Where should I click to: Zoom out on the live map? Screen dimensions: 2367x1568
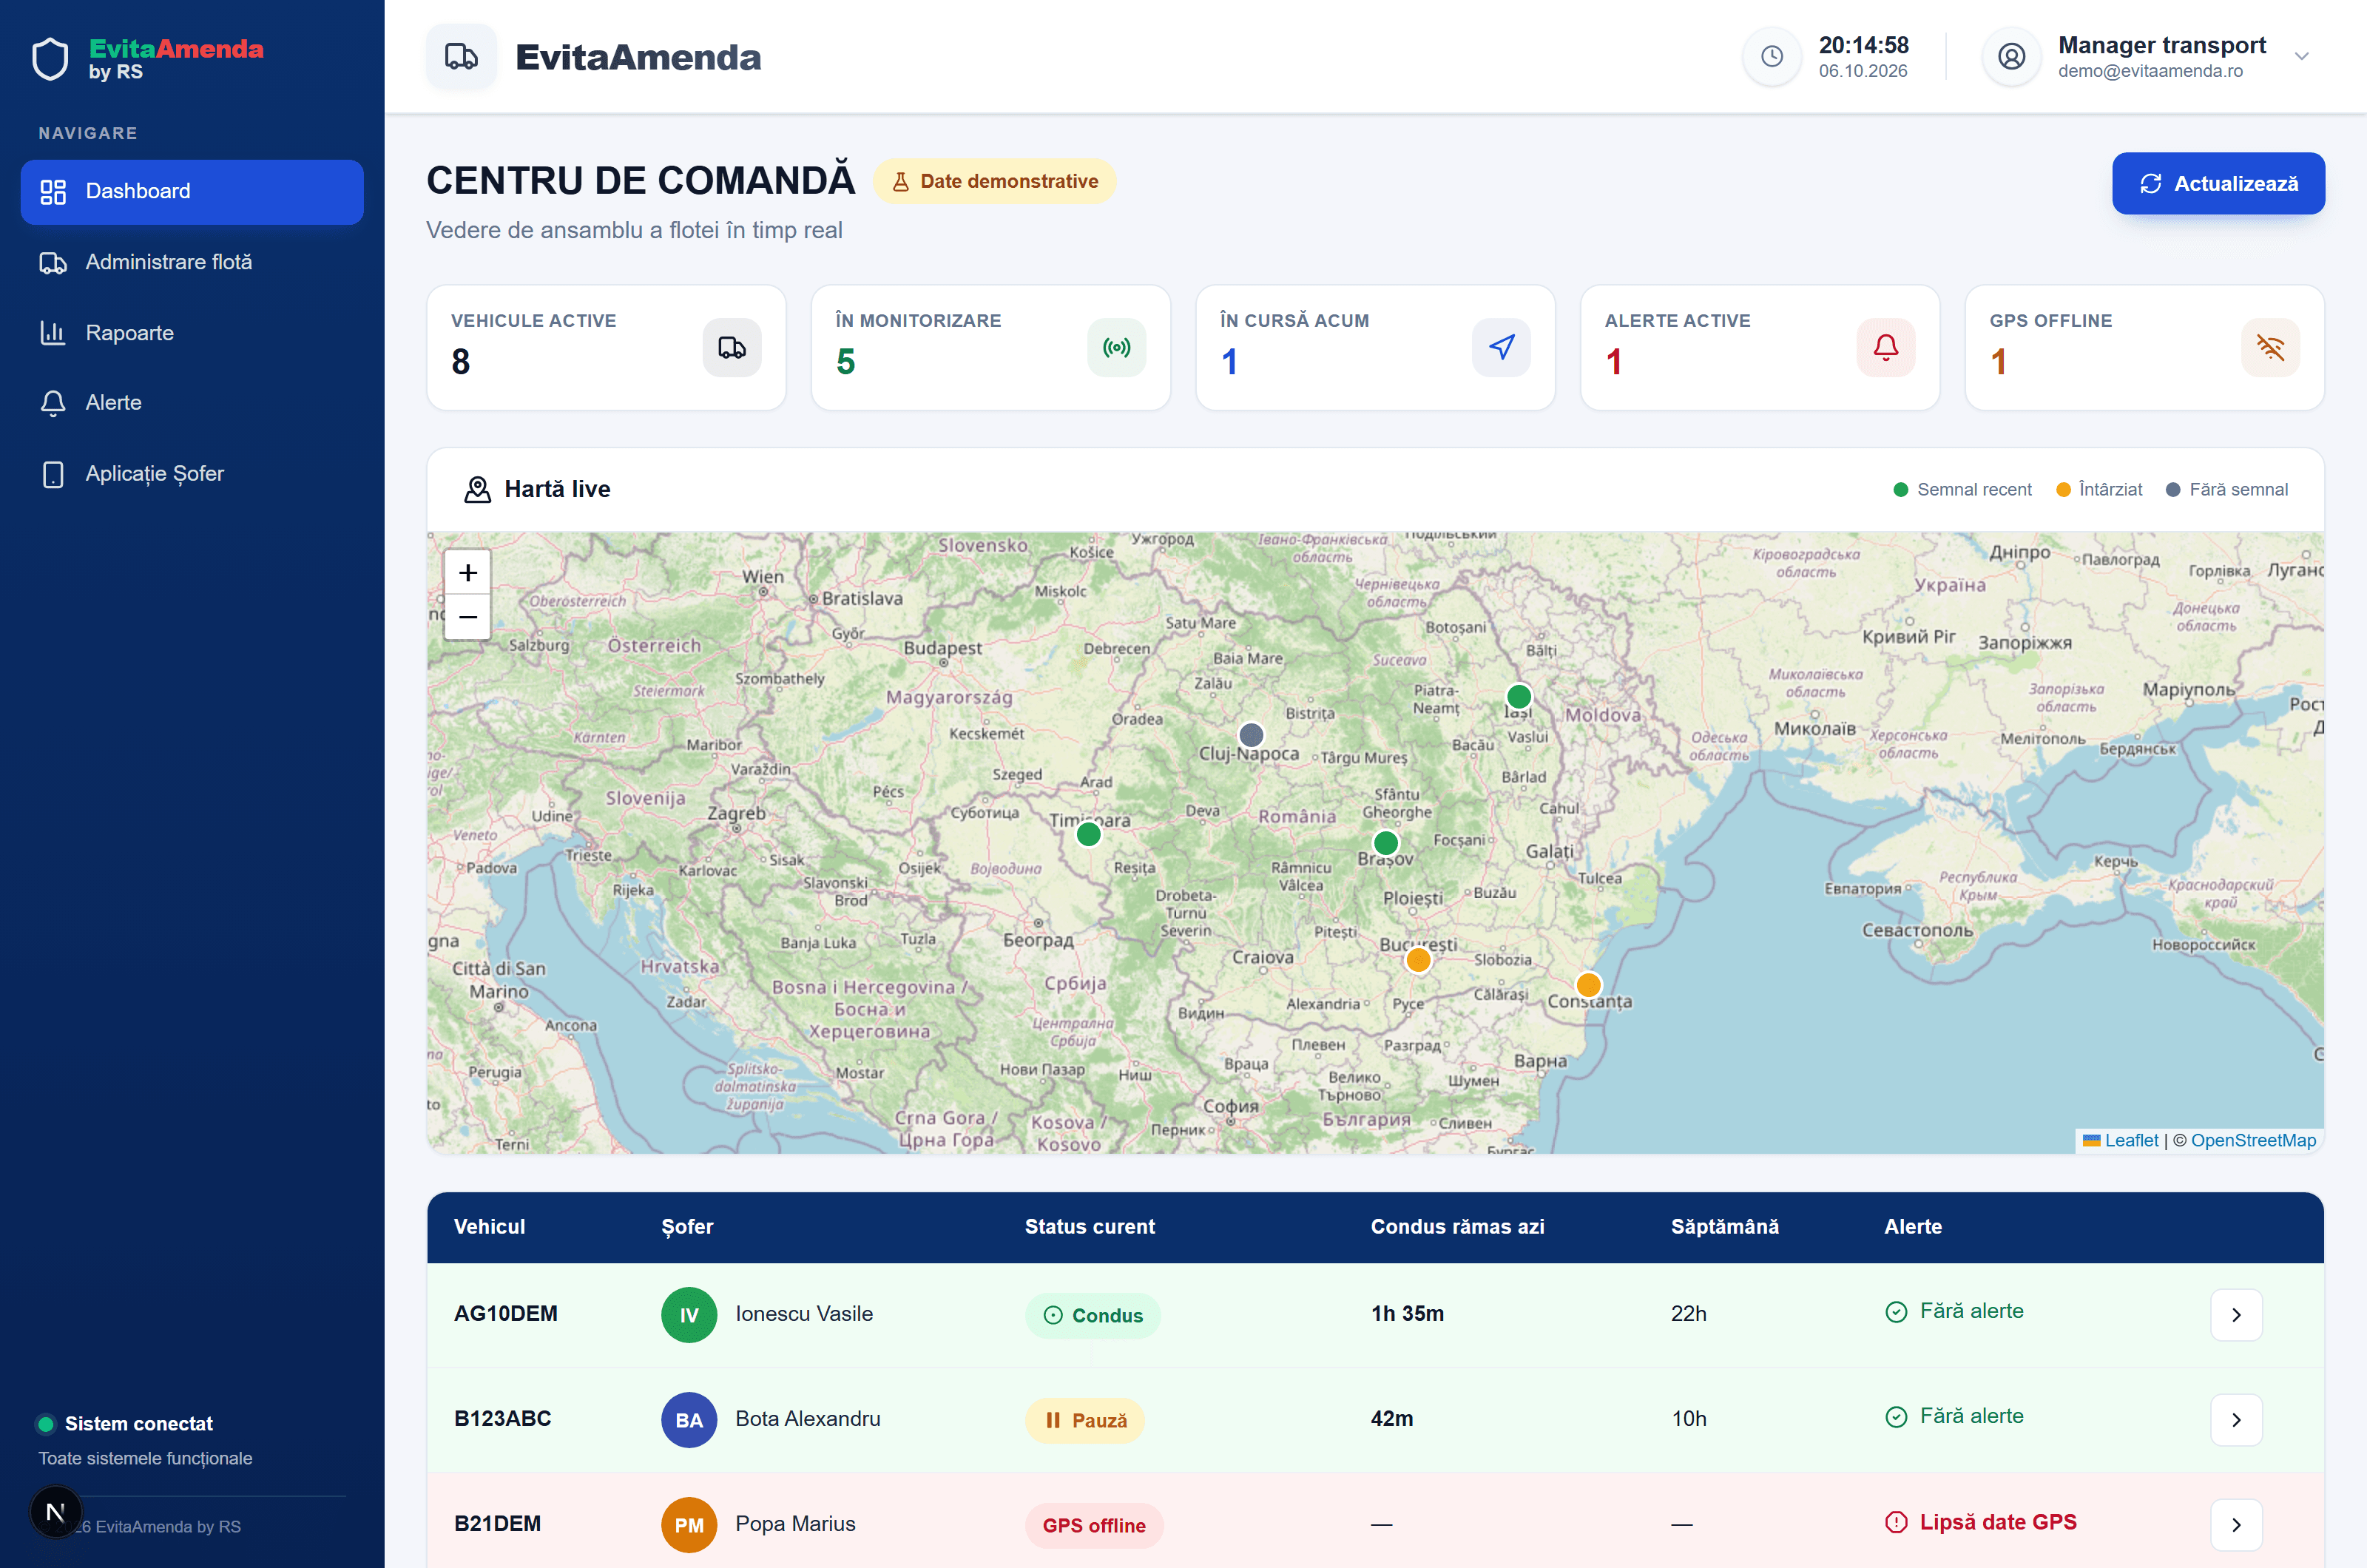point(468,617)
